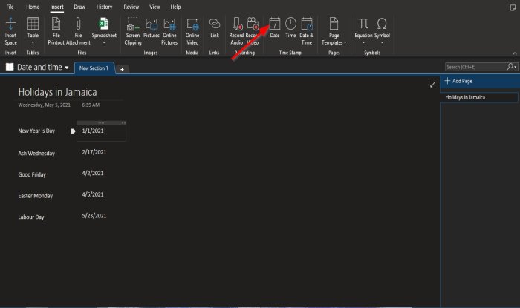The width and height of the screenshot is (520, 308).
Task: Click the Easter Monday text
Action: (36, 196)
